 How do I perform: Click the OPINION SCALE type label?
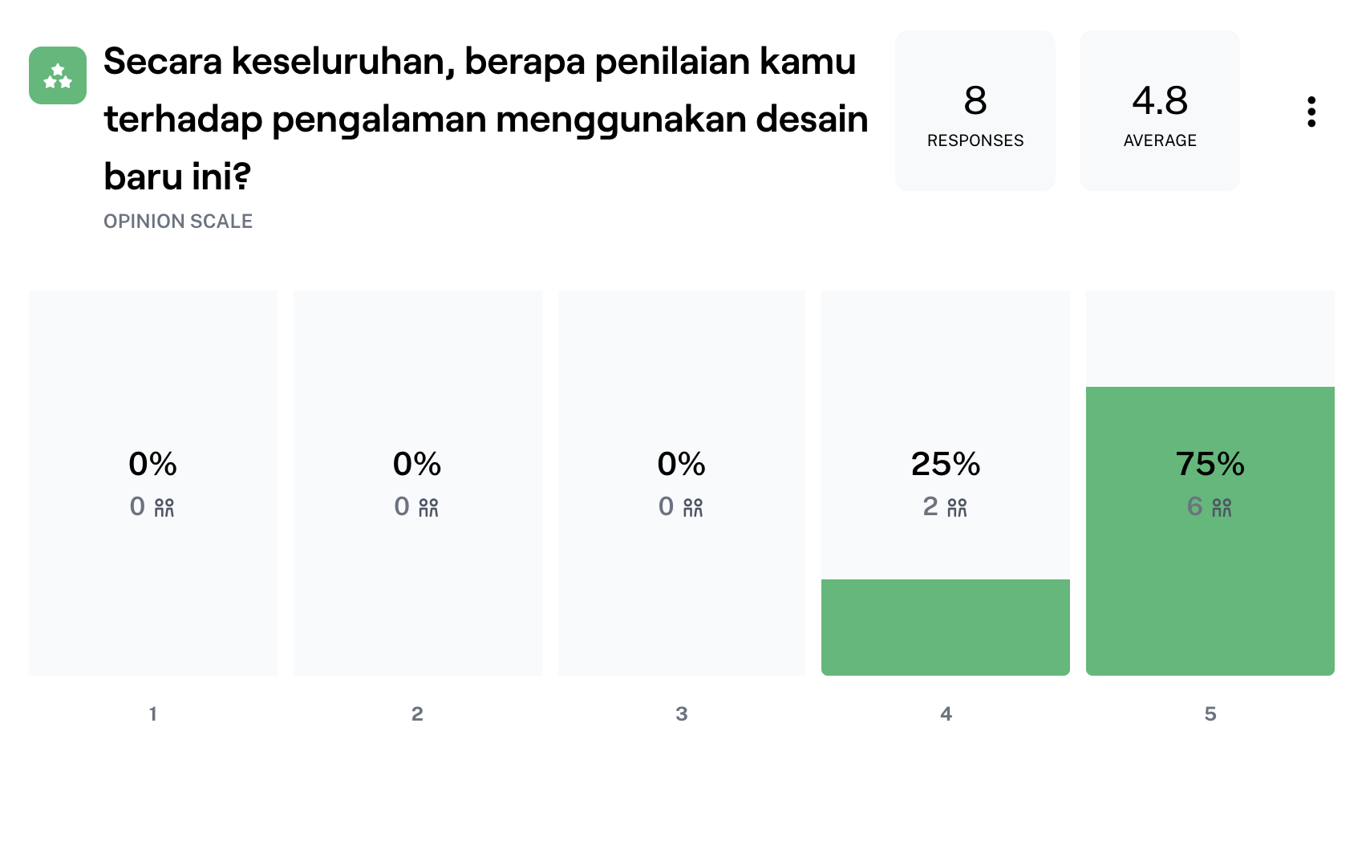coord(178,221)
